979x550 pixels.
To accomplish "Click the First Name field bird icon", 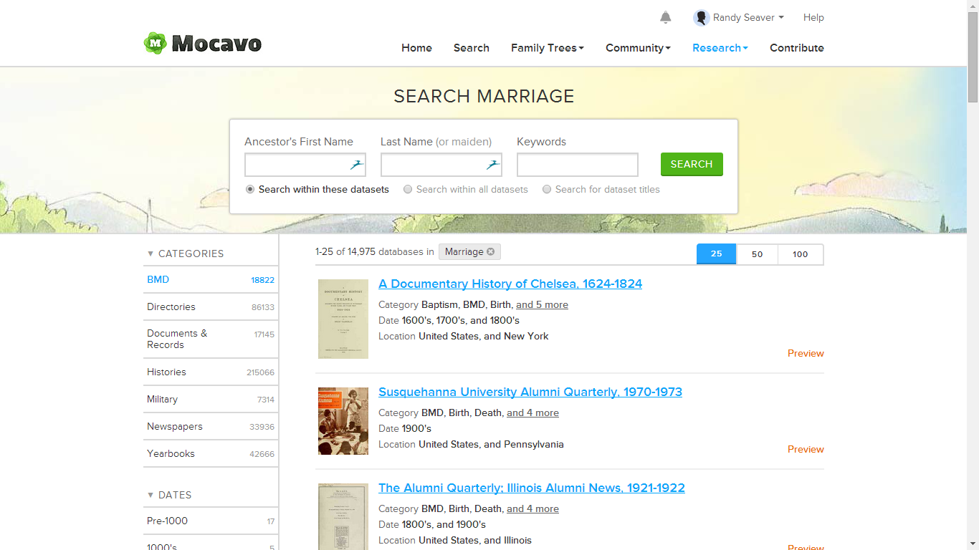I will click(x=357, y=165).
